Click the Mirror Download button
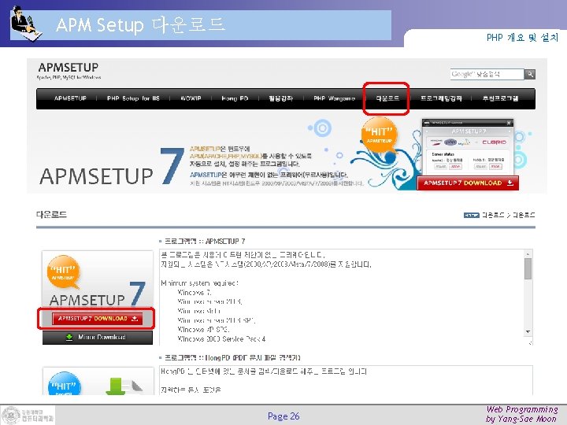The height and width of the screenshot is (425, 567). pyautogui.click(x=98, y=337)
